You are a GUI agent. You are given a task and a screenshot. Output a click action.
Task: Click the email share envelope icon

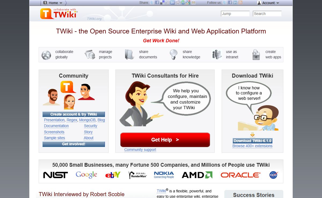coord(193,3)
